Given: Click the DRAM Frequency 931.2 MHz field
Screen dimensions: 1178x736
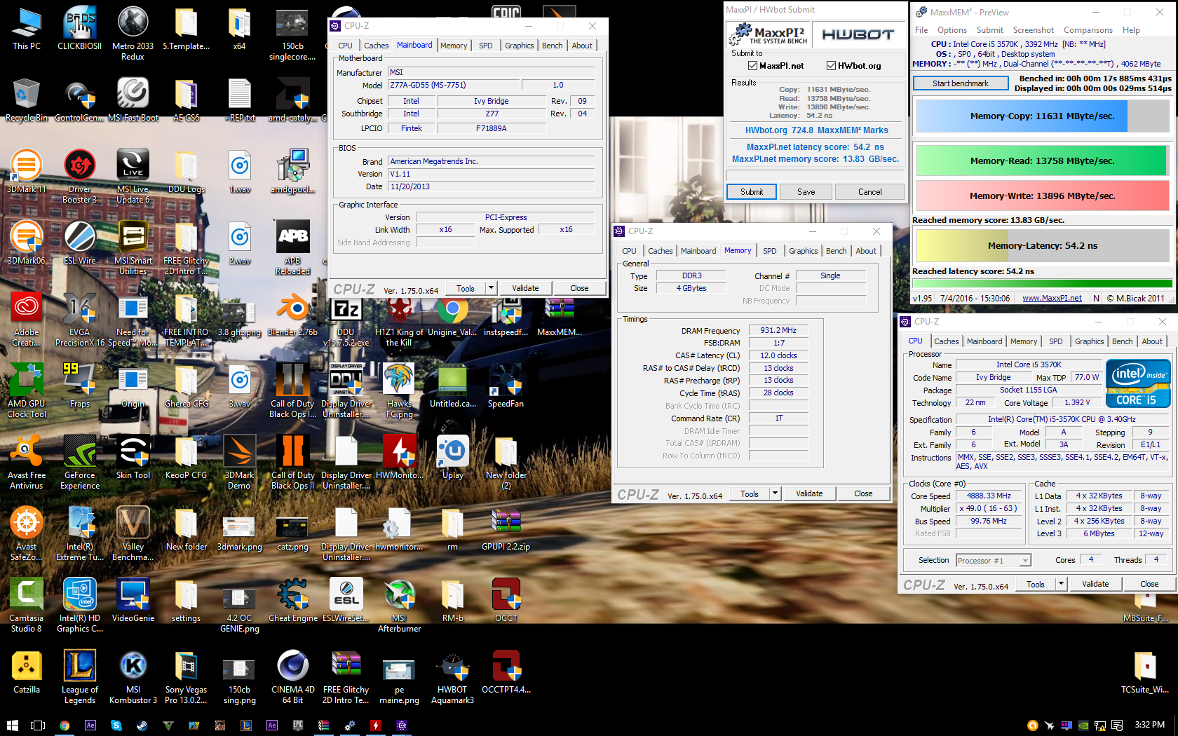Looking at the screenshot, I should [x=778, y=331].
